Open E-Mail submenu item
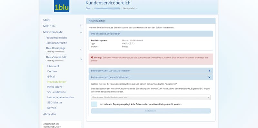The image size is (258, 128). (x=51, y=77)
